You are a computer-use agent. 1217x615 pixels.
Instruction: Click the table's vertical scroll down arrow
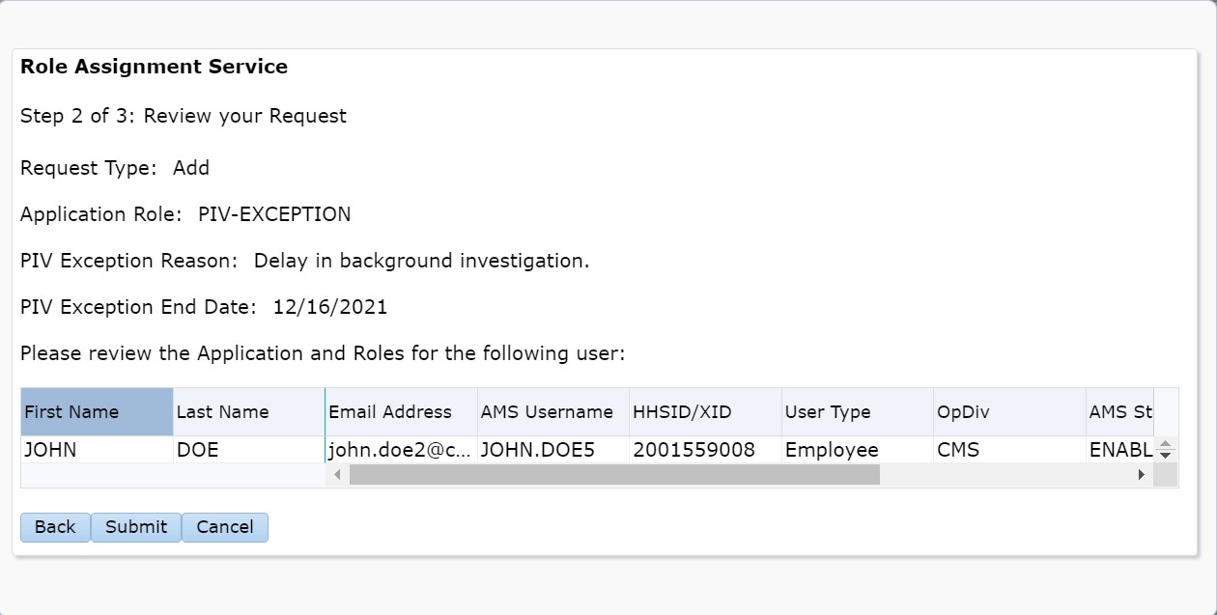pos(1165,455)
